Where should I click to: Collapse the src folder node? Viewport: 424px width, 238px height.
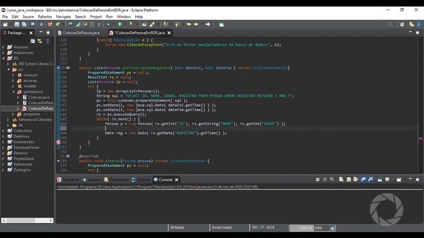tap(9, 69)
